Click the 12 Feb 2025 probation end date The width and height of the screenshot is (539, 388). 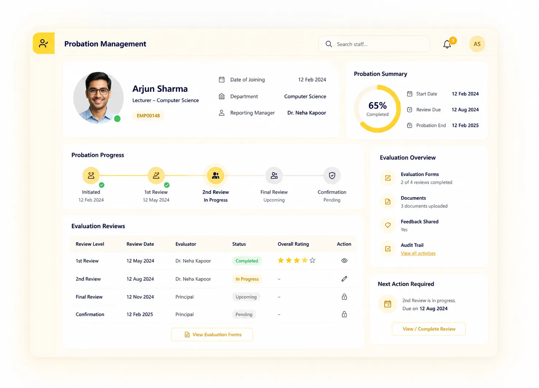pos(465,125)
